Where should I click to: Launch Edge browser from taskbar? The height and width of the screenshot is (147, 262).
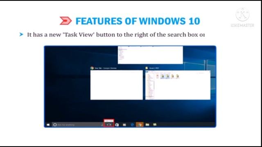(x=132, y=125)
